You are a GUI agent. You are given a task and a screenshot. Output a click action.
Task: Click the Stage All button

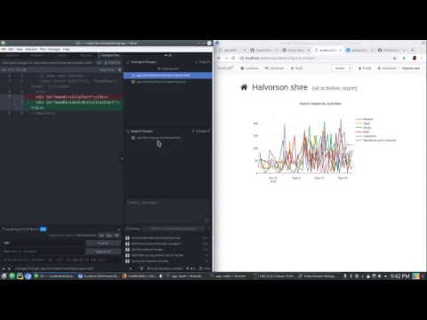click(203, 62)
